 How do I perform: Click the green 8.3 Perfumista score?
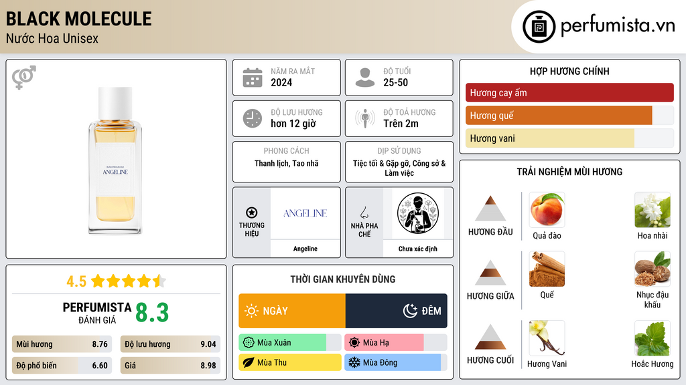click(x=152, y=313)
